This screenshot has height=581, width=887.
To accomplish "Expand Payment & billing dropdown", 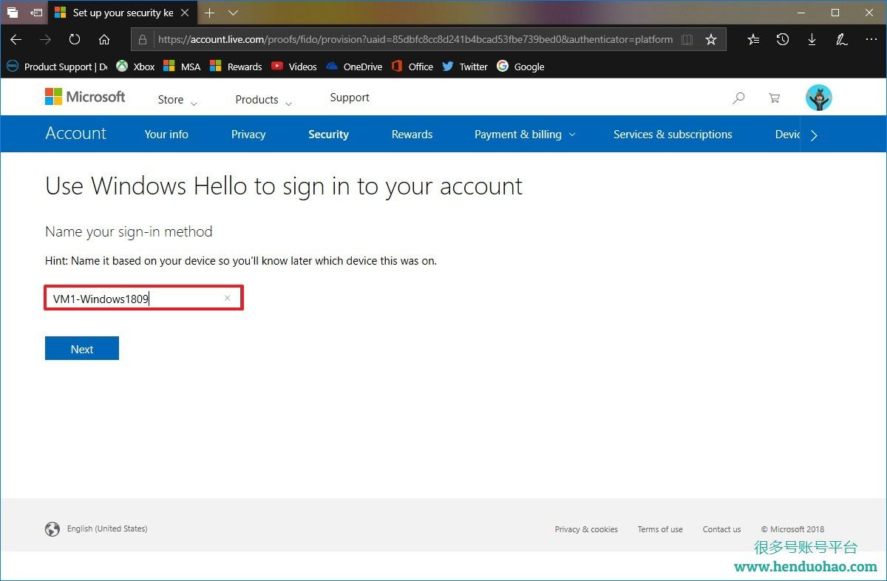I will 525,135.
